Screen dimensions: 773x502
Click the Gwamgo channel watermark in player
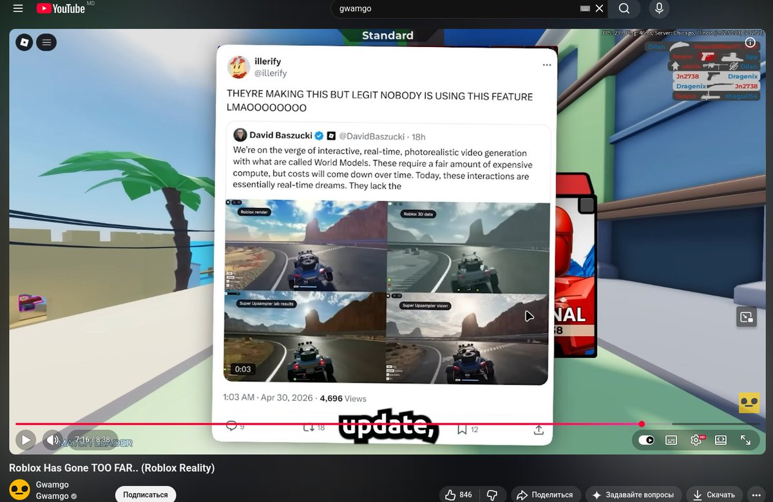(749, 403)
